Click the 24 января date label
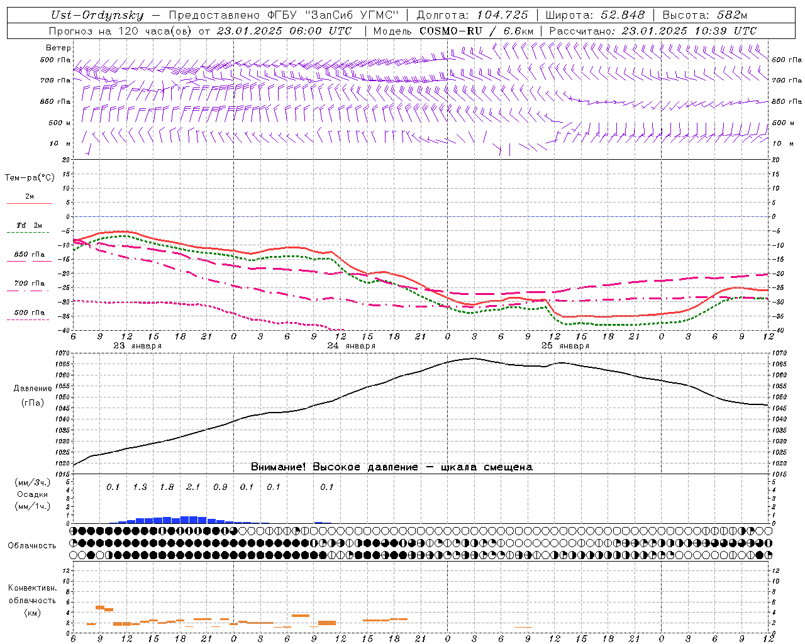The height and width of the screenshot is (644, 805). (x=352, y=346)
